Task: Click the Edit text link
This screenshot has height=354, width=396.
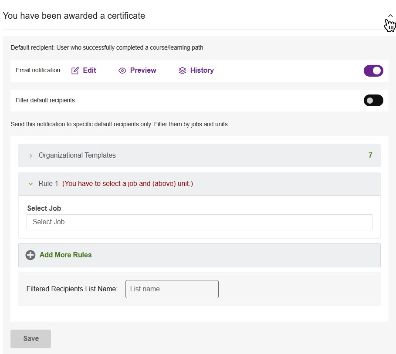Action: click(89, 71)
